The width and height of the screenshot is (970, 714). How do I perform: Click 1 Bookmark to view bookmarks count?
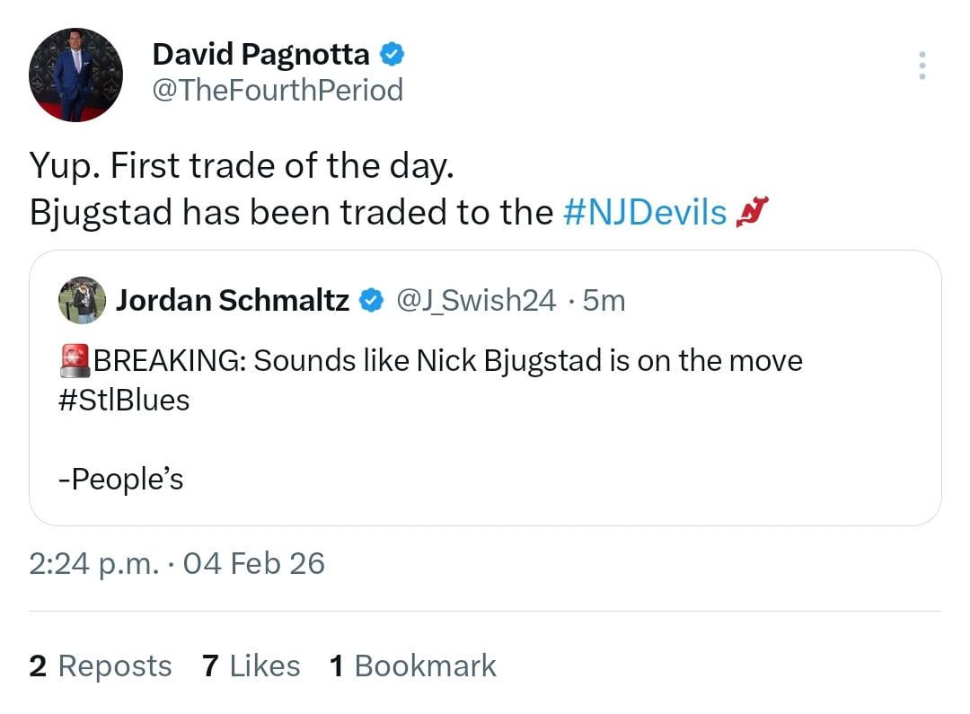(411, 666)
